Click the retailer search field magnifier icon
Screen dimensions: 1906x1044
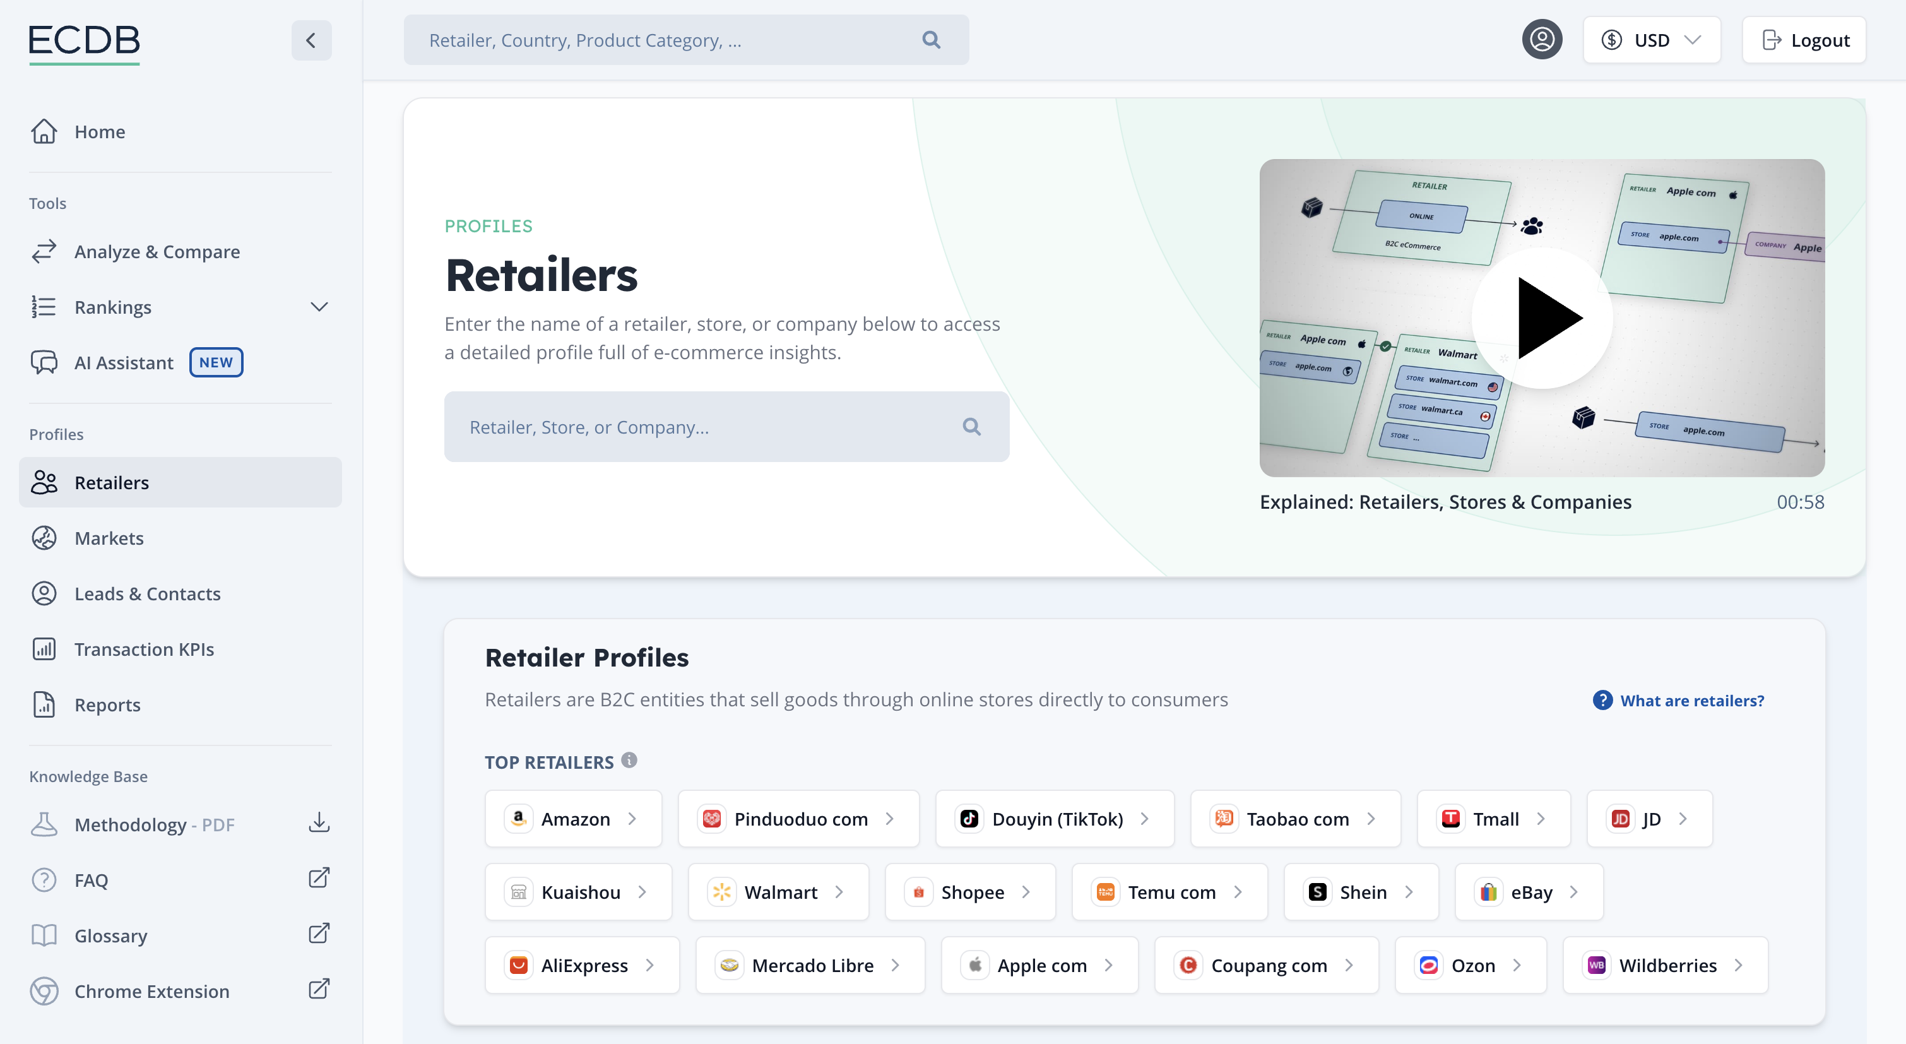971,427
